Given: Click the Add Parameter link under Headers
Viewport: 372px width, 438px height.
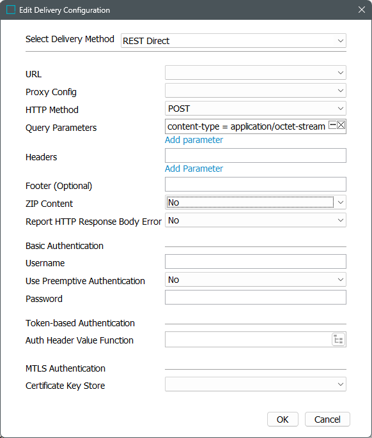Looking at the screenshot, I should pos(194,169).
